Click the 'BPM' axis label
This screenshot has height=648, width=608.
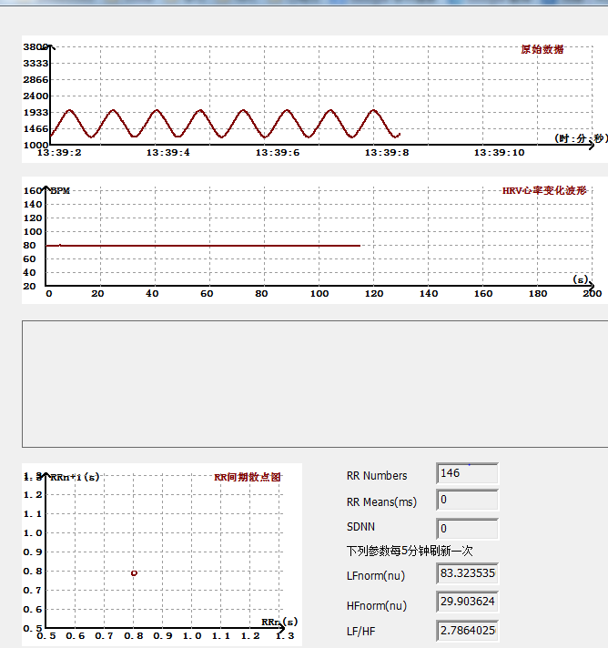60,191
